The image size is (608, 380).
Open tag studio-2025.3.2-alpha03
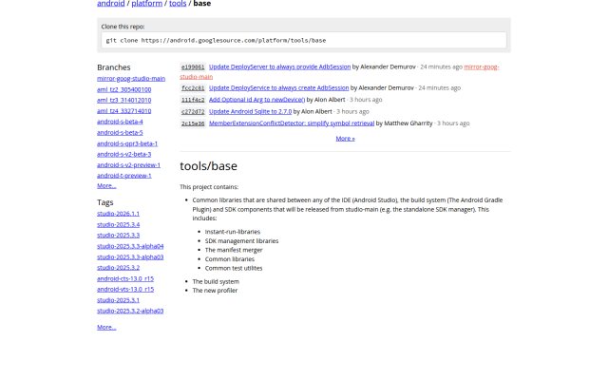tap(130, 311)
